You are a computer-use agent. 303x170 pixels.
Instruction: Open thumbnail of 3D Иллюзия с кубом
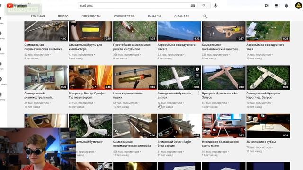(268, 126)
